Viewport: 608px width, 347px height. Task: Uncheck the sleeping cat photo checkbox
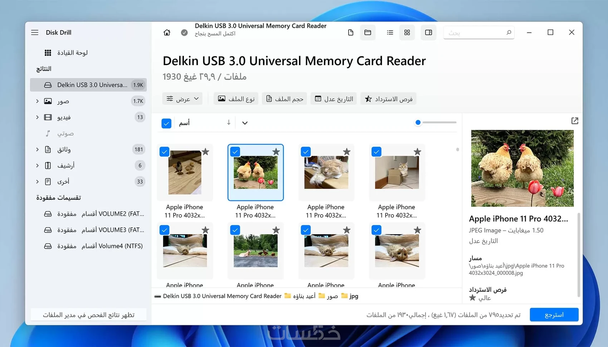coord(306,152)
